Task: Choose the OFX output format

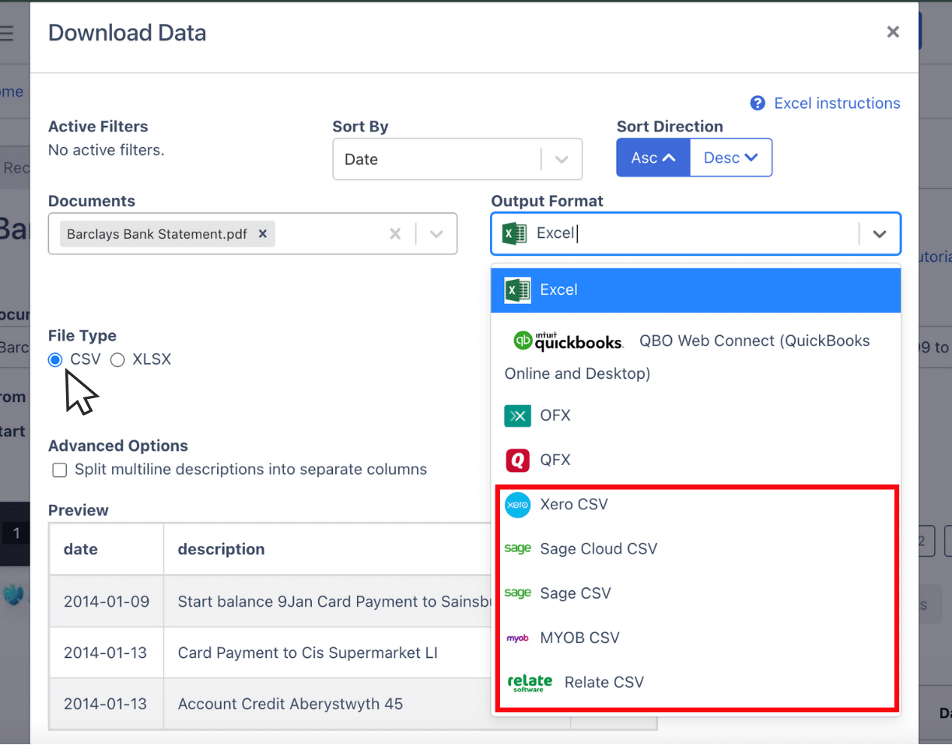Action: pyautogui.click(x=695, y=415)
